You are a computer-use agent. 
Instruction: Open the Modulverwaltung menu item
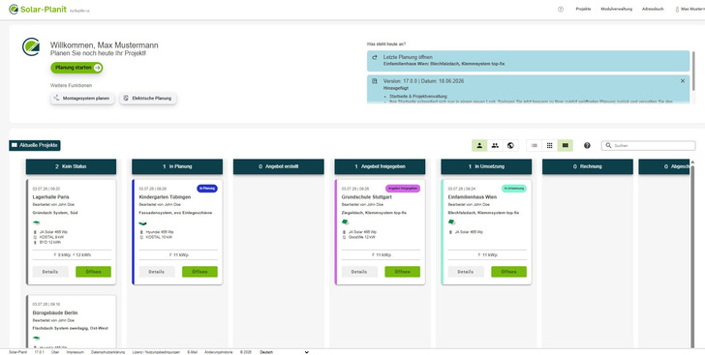pyautogui.click(x=617, y=9)
